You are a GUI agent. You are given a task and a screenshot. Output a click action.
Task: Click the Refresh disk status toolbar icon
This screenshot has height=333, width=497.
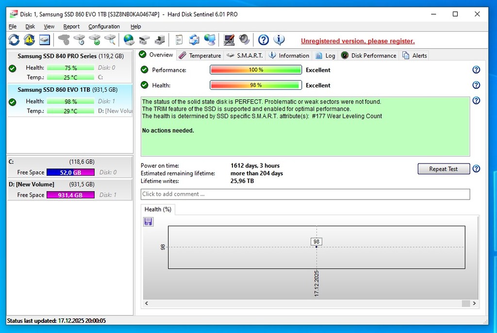14,40
